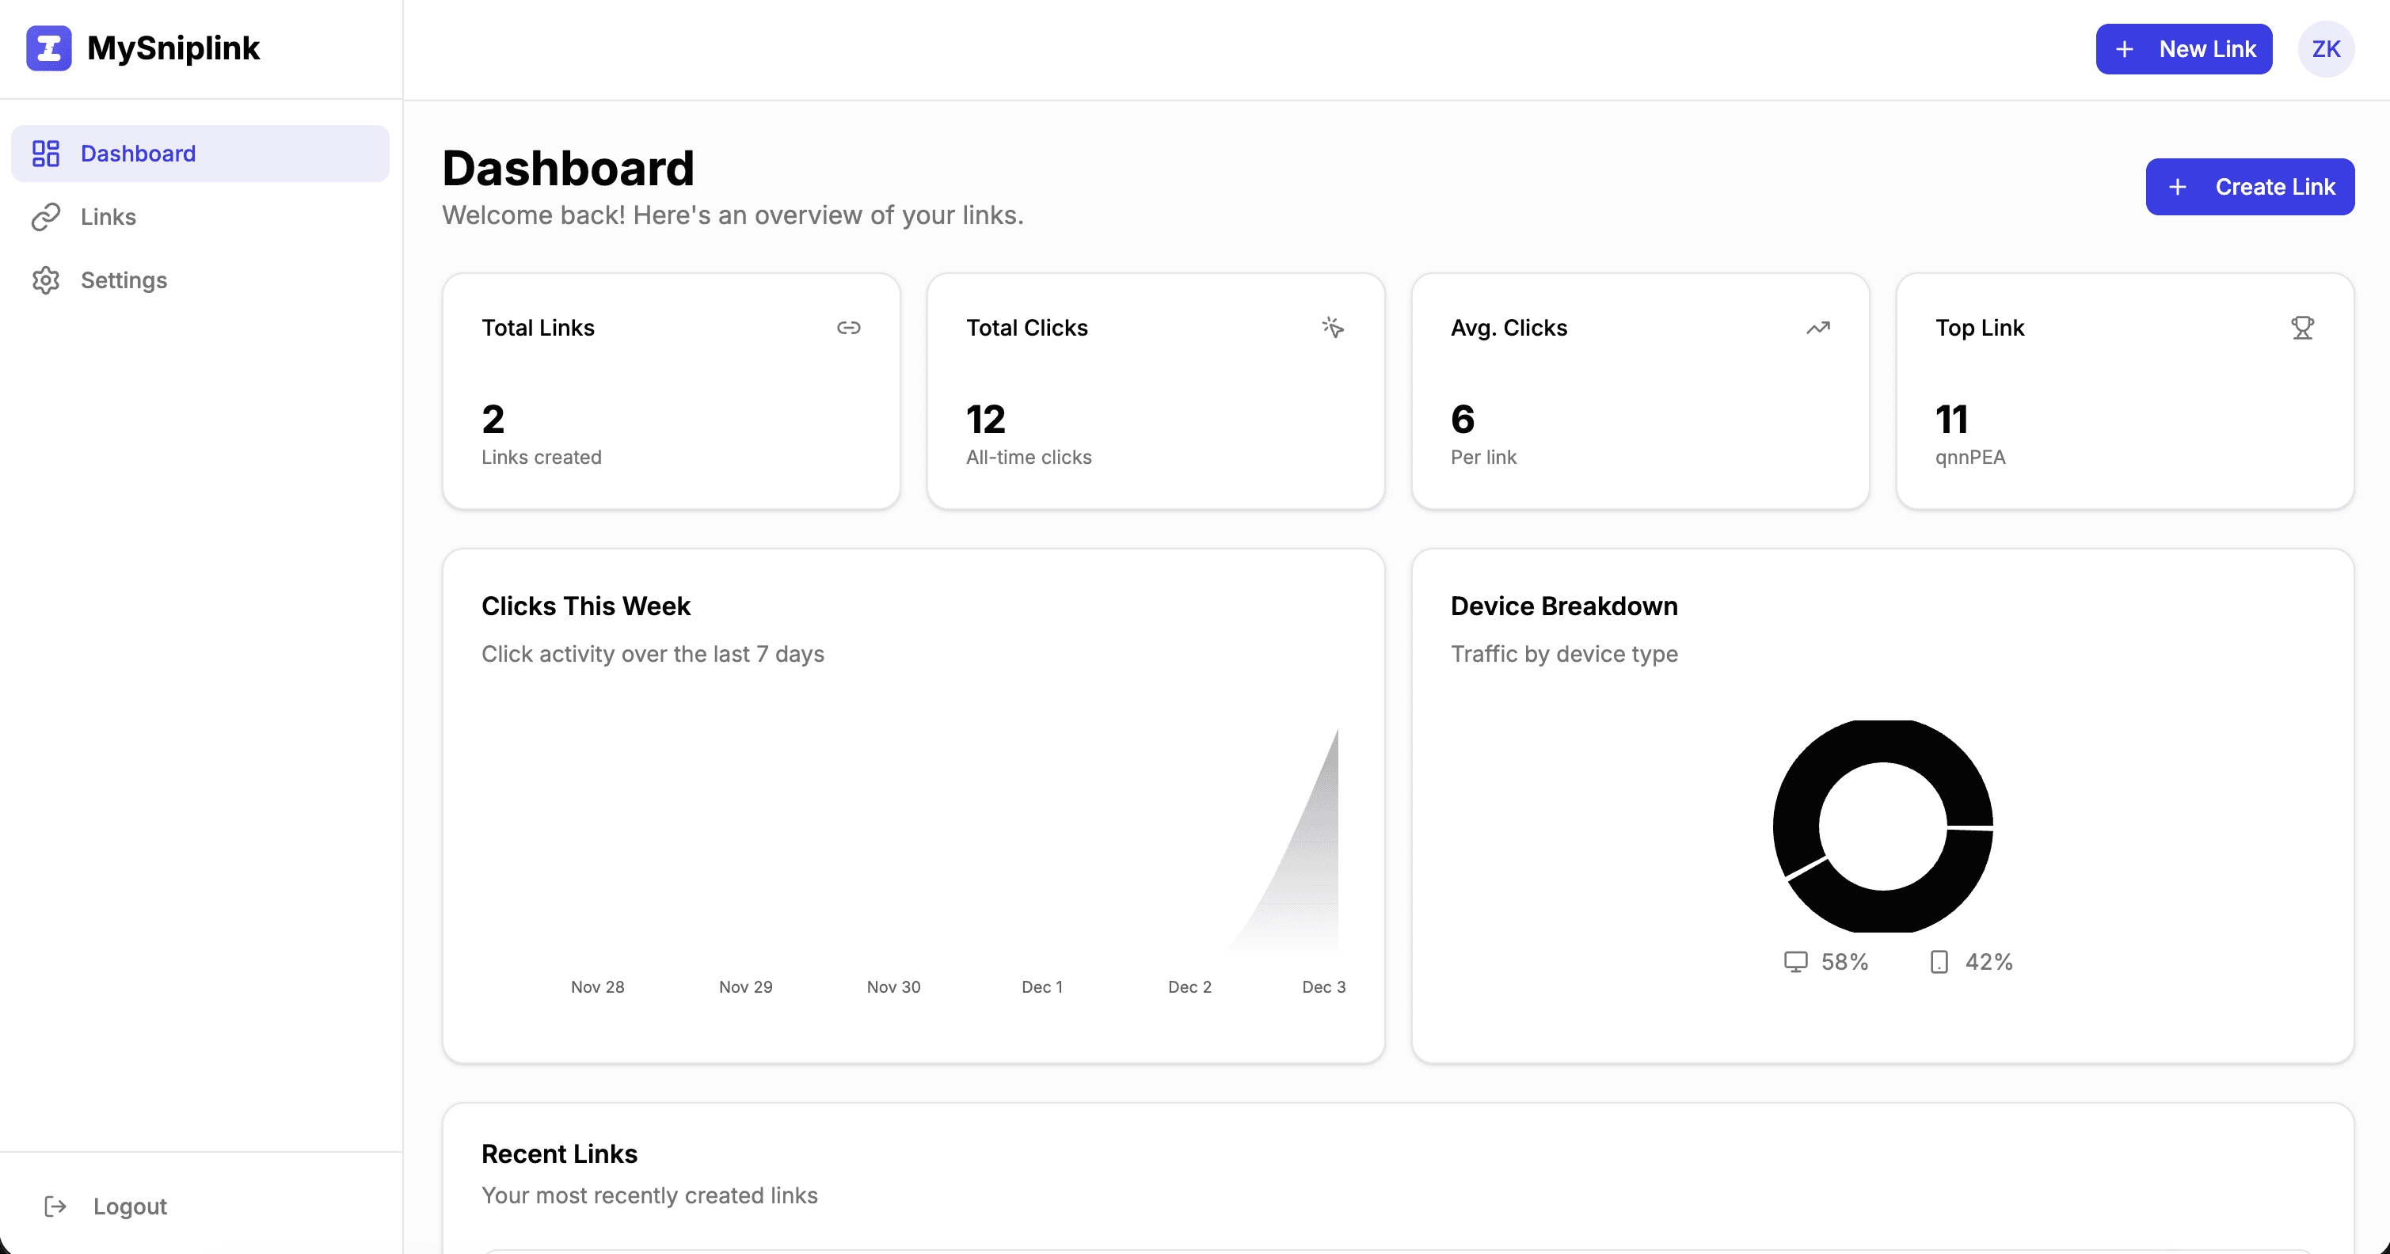Click the trophy icon on Top Link card
The width and height of the screenshot is (2390, 1254).
pos(2303,328)
